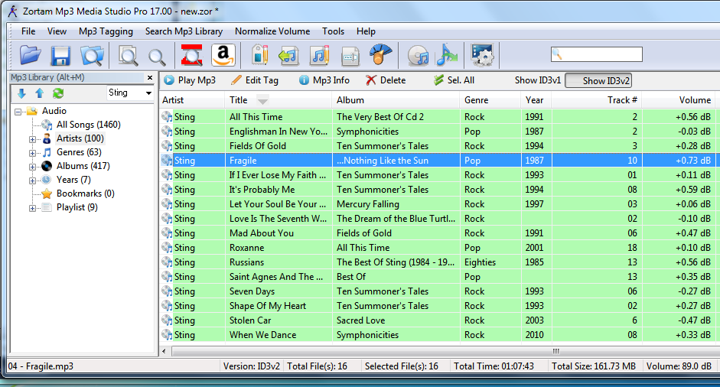
Task: Click the plain magnifying glass toolbar icon
Action: [157, 57]
